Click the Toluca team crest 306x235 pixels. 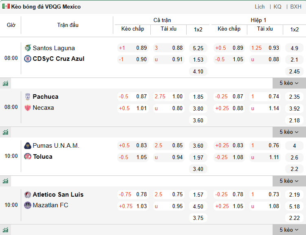(28, 157)
